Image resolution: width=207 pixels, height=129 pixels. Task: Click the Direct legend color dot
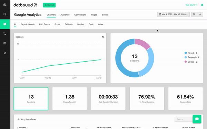tap(186, 53)
